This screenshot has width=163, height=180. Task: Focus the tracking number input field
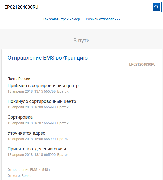coord(77,7)
